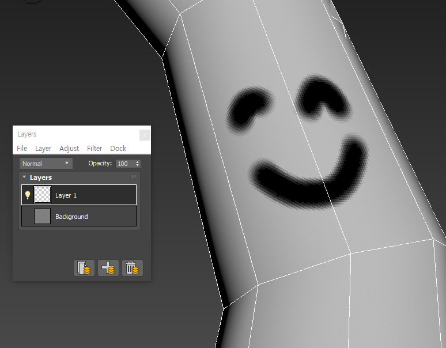Open the Dock menu
The width and height of the screenshot is (446, 348).
[118, 149]
